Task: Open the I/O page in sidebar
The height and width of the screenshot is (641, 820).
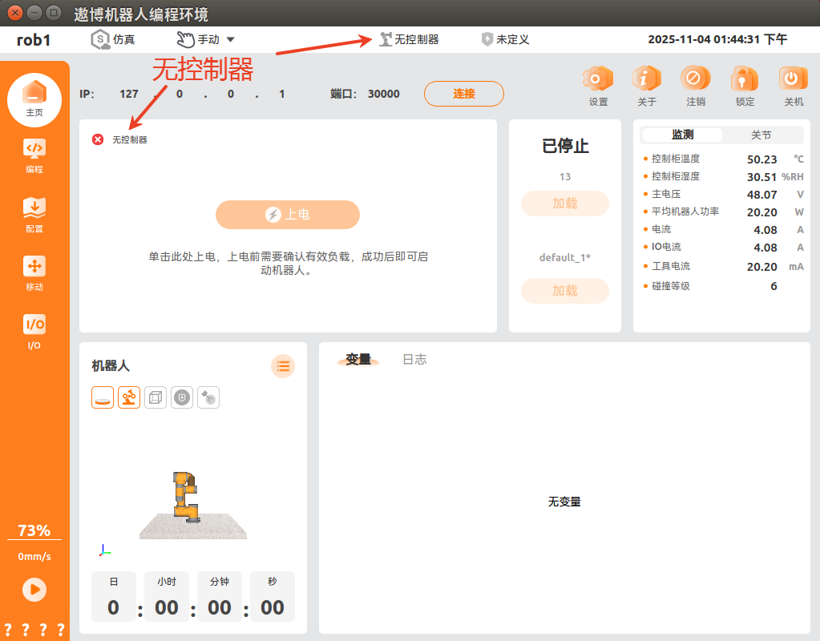Action: (x=34, y=331)
